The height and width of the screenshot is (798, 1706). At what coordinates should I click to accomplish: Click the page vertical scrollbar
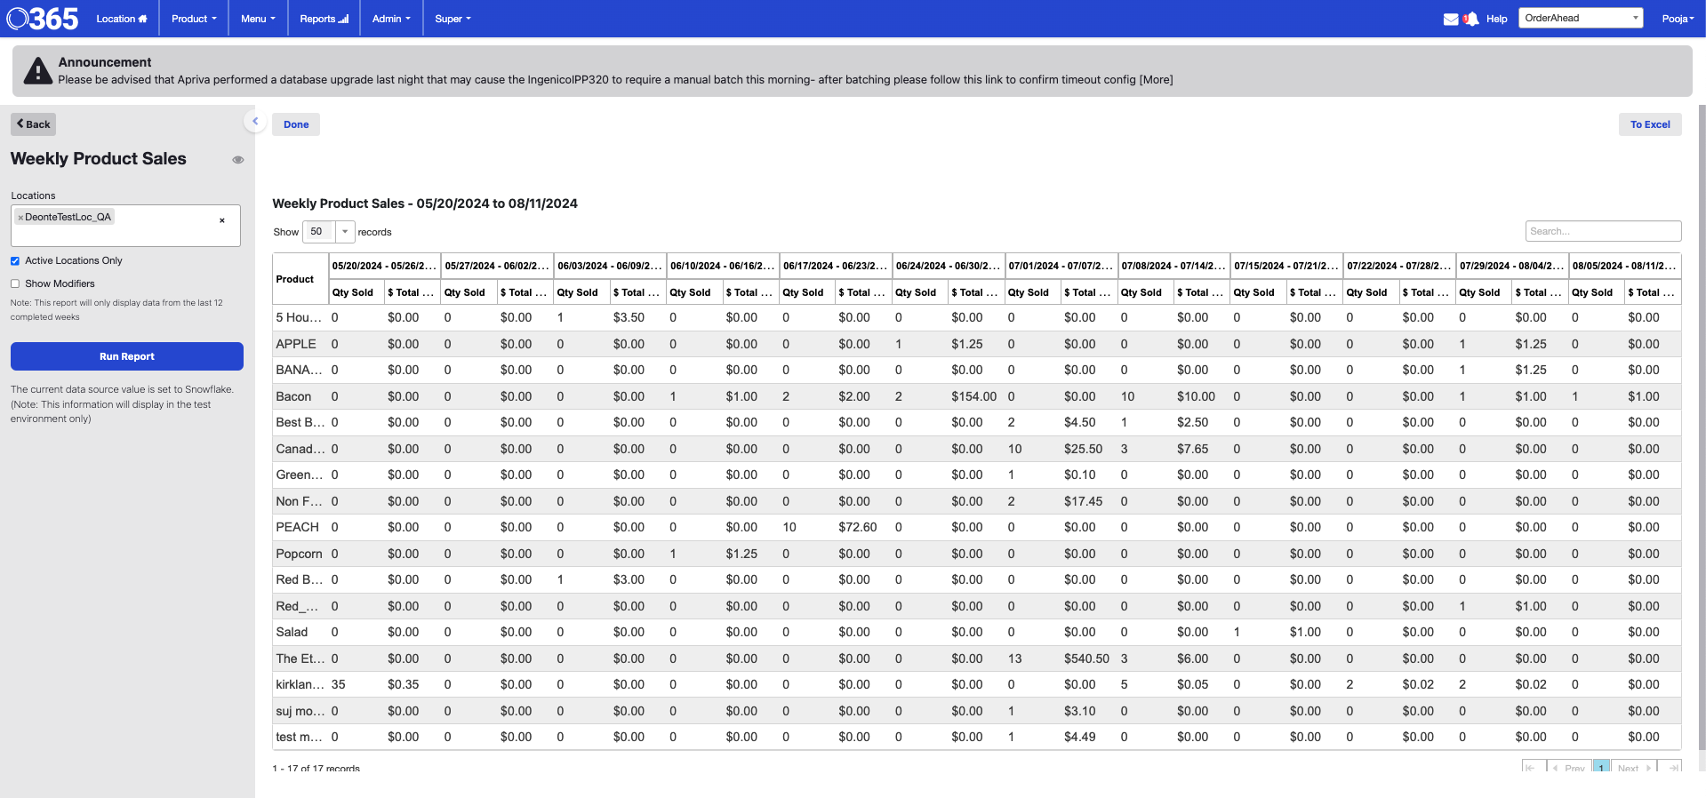point(1702,427)
